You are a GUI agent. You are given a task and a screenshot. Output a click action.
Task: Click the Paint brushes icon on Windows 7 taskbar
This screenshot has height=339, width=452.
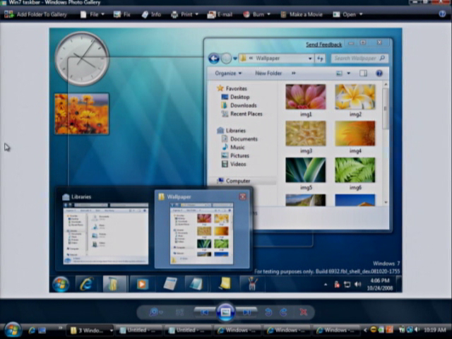click(252, 284)
